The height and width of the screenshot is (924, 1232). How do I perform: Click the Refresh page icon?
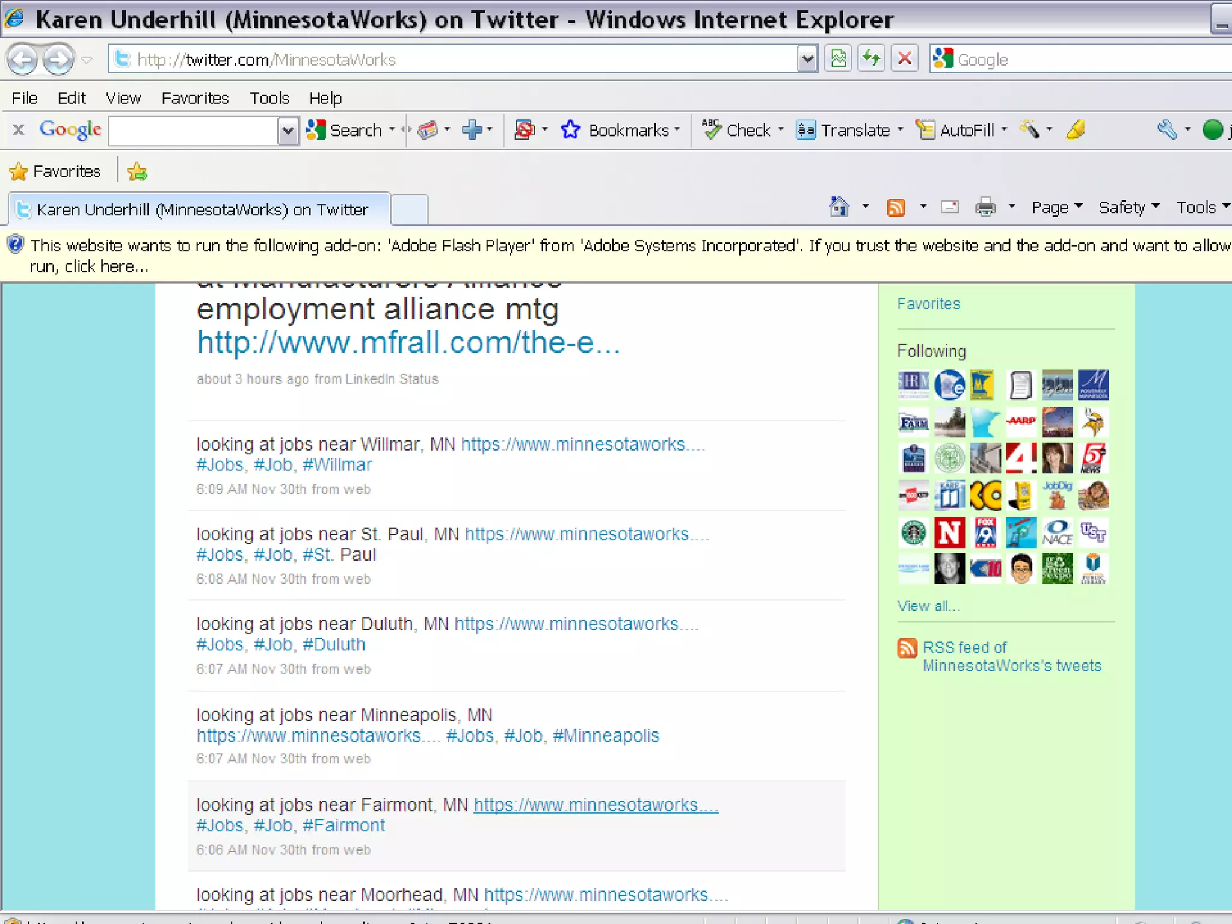871,59
